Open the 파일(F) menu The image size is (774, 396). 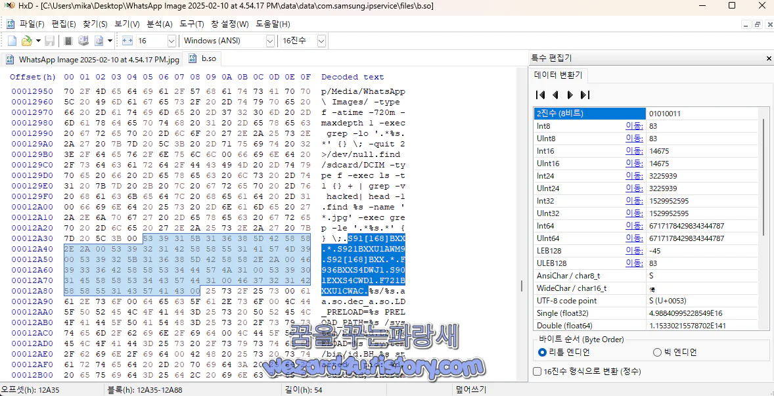tap(32, 24)
